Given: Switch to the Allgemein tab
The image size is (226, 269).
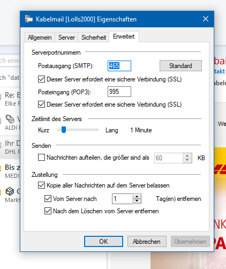Looking at the screenshot, I should (40, 38).
